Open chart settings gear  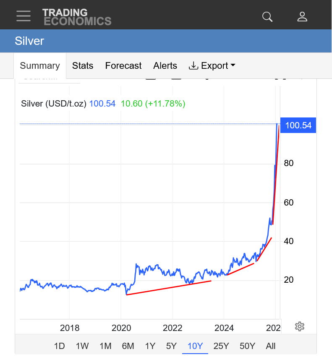pos(299,326)
